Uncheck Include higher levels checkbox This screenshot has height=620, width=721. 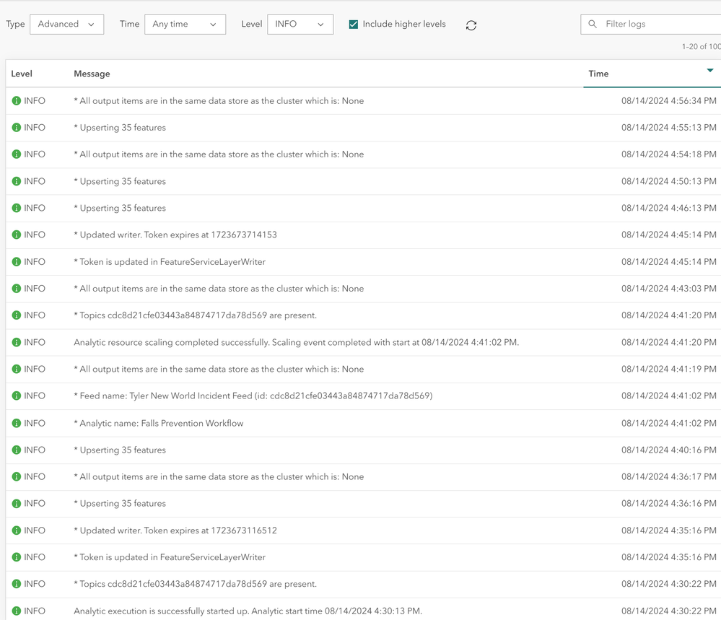pyautogui.click(x=354, y=25)
